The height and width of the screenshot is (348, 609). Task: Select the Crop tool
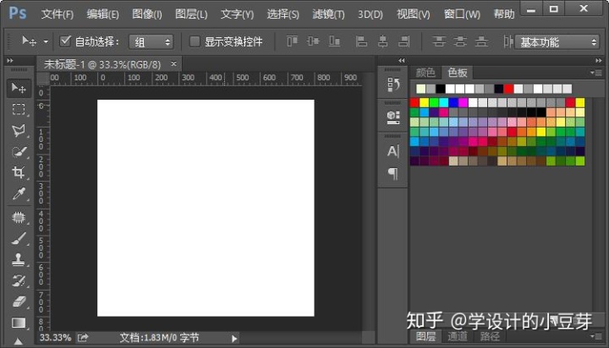tap(19, 172)
